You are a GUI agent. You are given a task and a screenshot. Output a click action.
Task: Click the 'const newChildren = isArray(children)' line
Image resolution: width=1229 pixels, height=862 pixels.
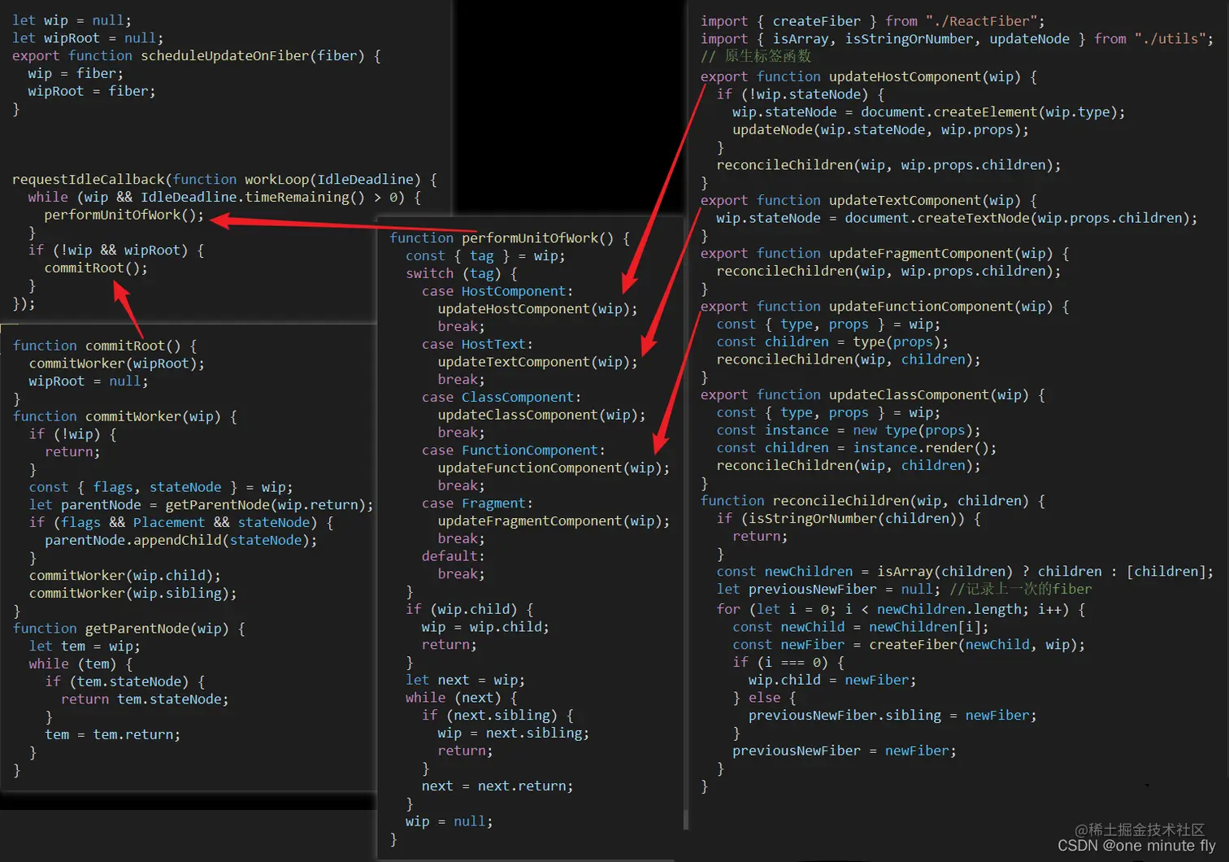(x=966, y=572)
